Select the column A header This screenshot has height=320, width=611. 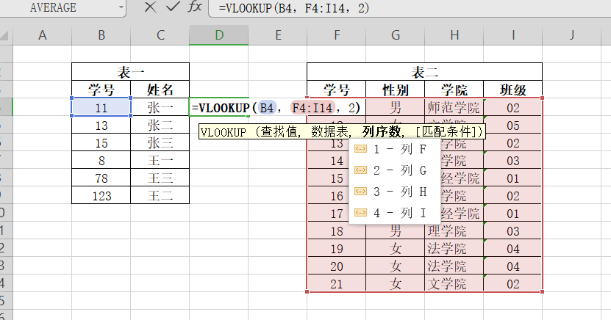[43, 35]
